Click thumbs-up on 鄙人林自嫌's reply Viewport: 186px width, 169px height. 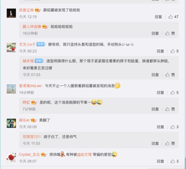[170, 33]
